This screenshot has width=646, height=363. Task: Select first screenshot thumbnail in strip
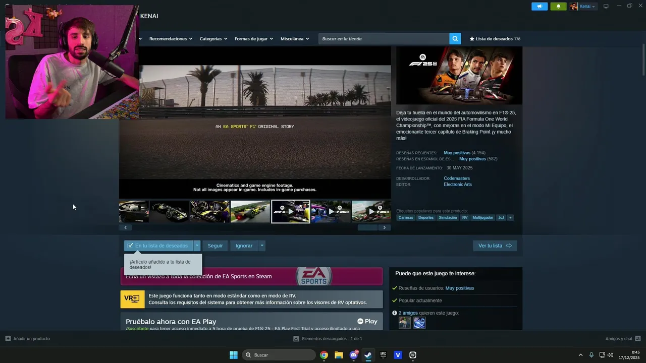pos(134,212)
